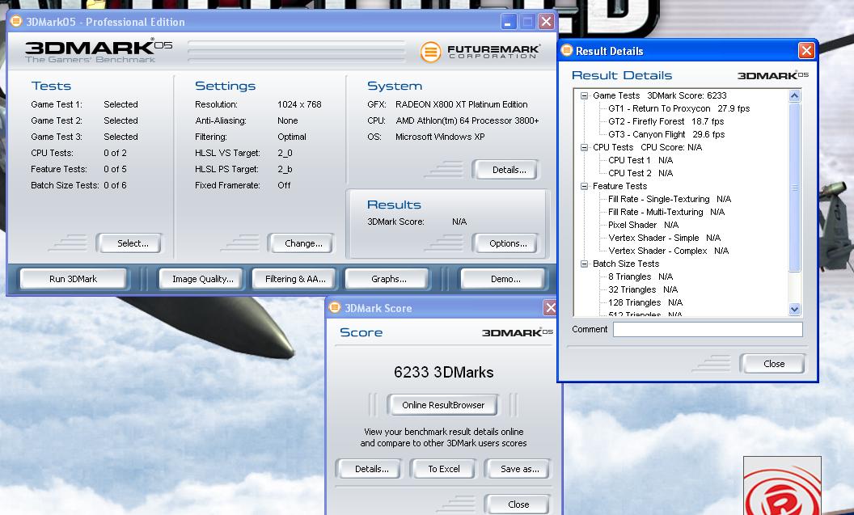854x515 pixels.
Task: Click AMD Athlon 64 Processor 3800+ text
Action: (x=467, y=120)
